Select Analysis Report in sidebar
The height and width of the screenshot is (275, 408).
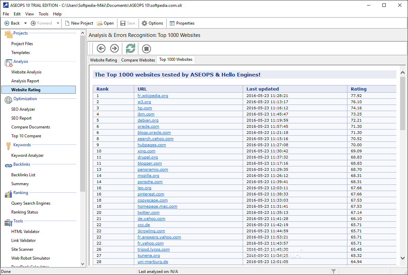point(25,81)
